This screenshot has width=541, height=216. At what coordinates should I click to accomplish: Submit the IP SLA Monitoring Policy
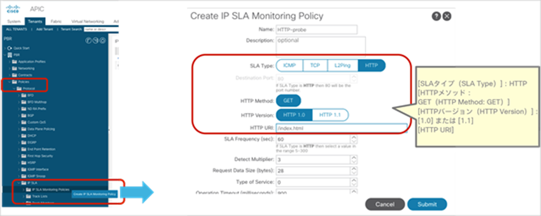pyautogui.click(x=427, y=204)
